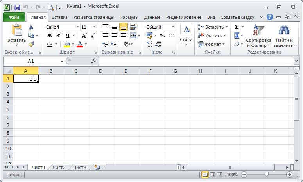Click the AutoSum sigma icon
The height and width of the screenshot is (182, 303).
(237, 27)
